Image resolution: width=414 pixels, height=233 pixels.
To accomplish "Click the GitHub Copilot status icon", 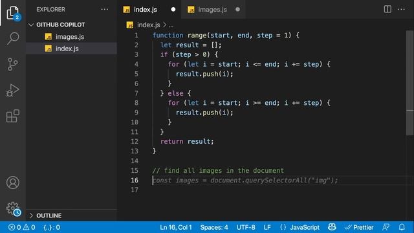I will pos(332,227).
